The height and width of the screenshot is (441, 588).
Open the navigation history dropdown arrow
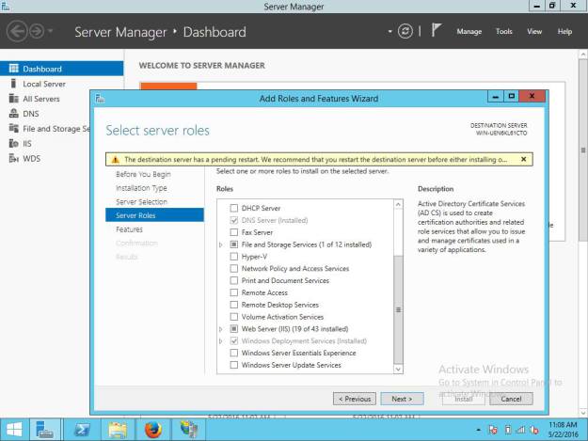pos(50,31)
